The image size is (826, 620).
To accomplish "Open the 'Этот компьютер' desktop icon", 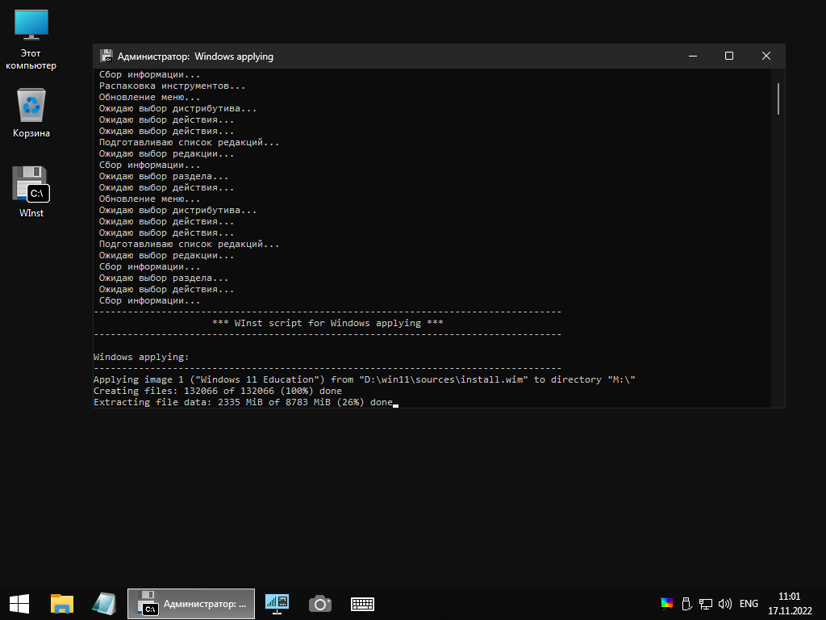I will click(x=31, y=40).
